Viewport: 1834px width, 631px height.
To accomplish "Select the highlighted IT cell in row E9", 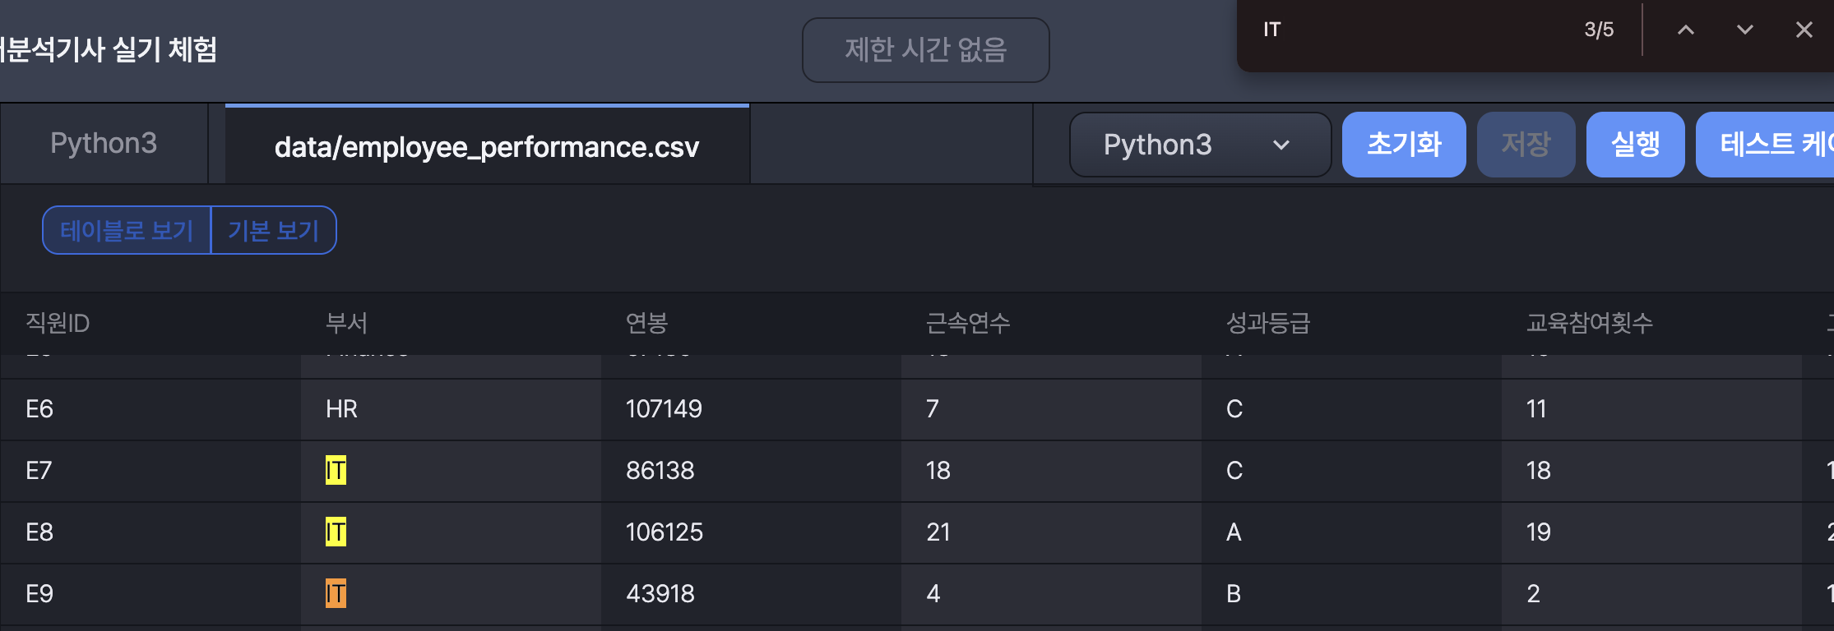I will (x=336, y=593).
